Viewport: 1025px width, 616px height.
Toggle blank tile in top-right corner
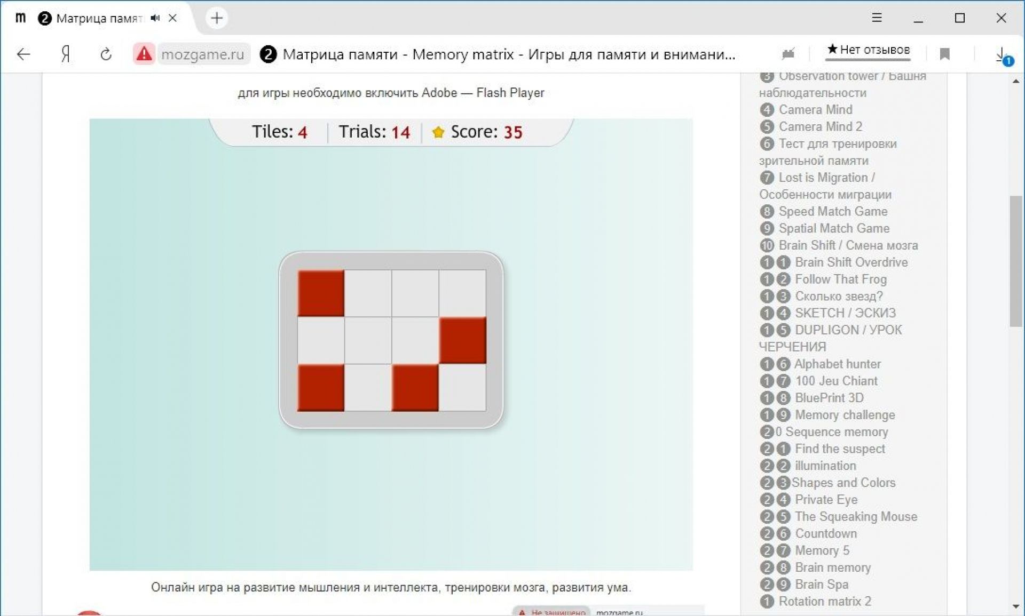462,293
